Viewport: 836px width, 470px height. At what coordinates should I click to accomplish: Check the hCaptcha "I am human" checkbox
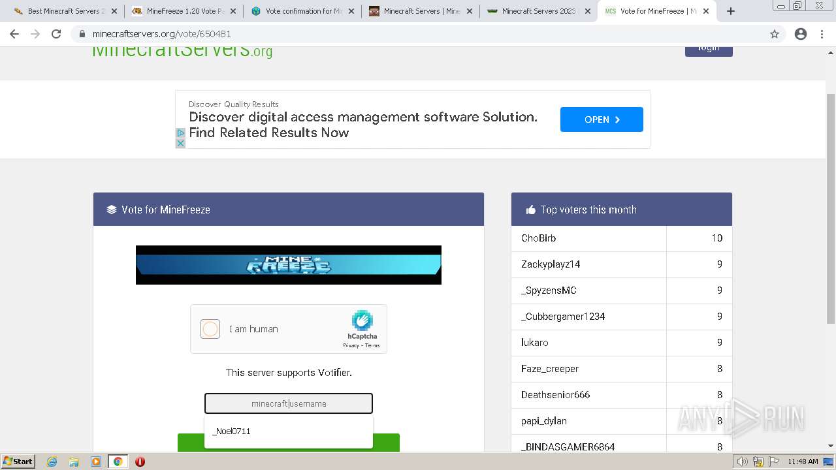pyautogui.click(x=210, y=329)
